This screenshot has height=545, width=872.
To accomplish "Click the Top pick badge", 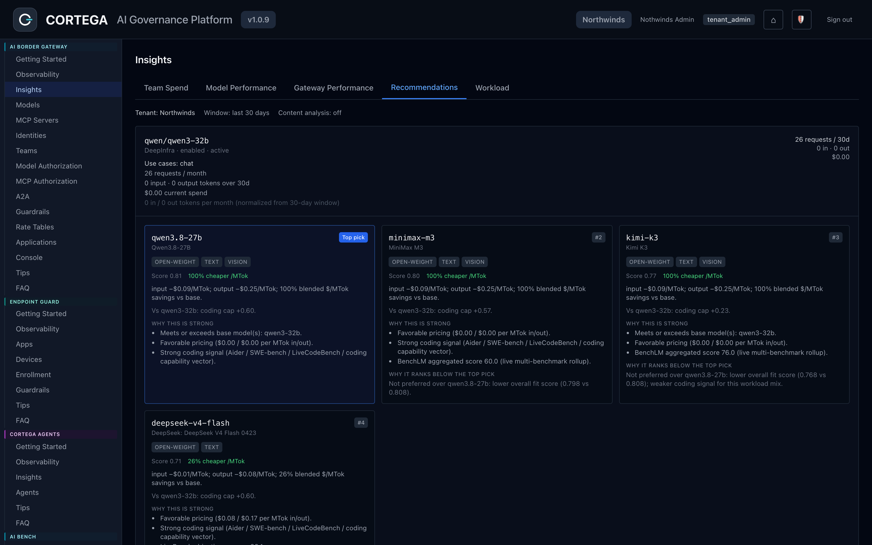I will point(353,237).
